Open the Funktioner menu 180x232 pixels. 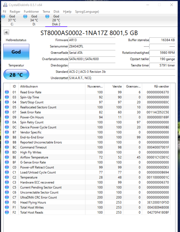(31, 11)
